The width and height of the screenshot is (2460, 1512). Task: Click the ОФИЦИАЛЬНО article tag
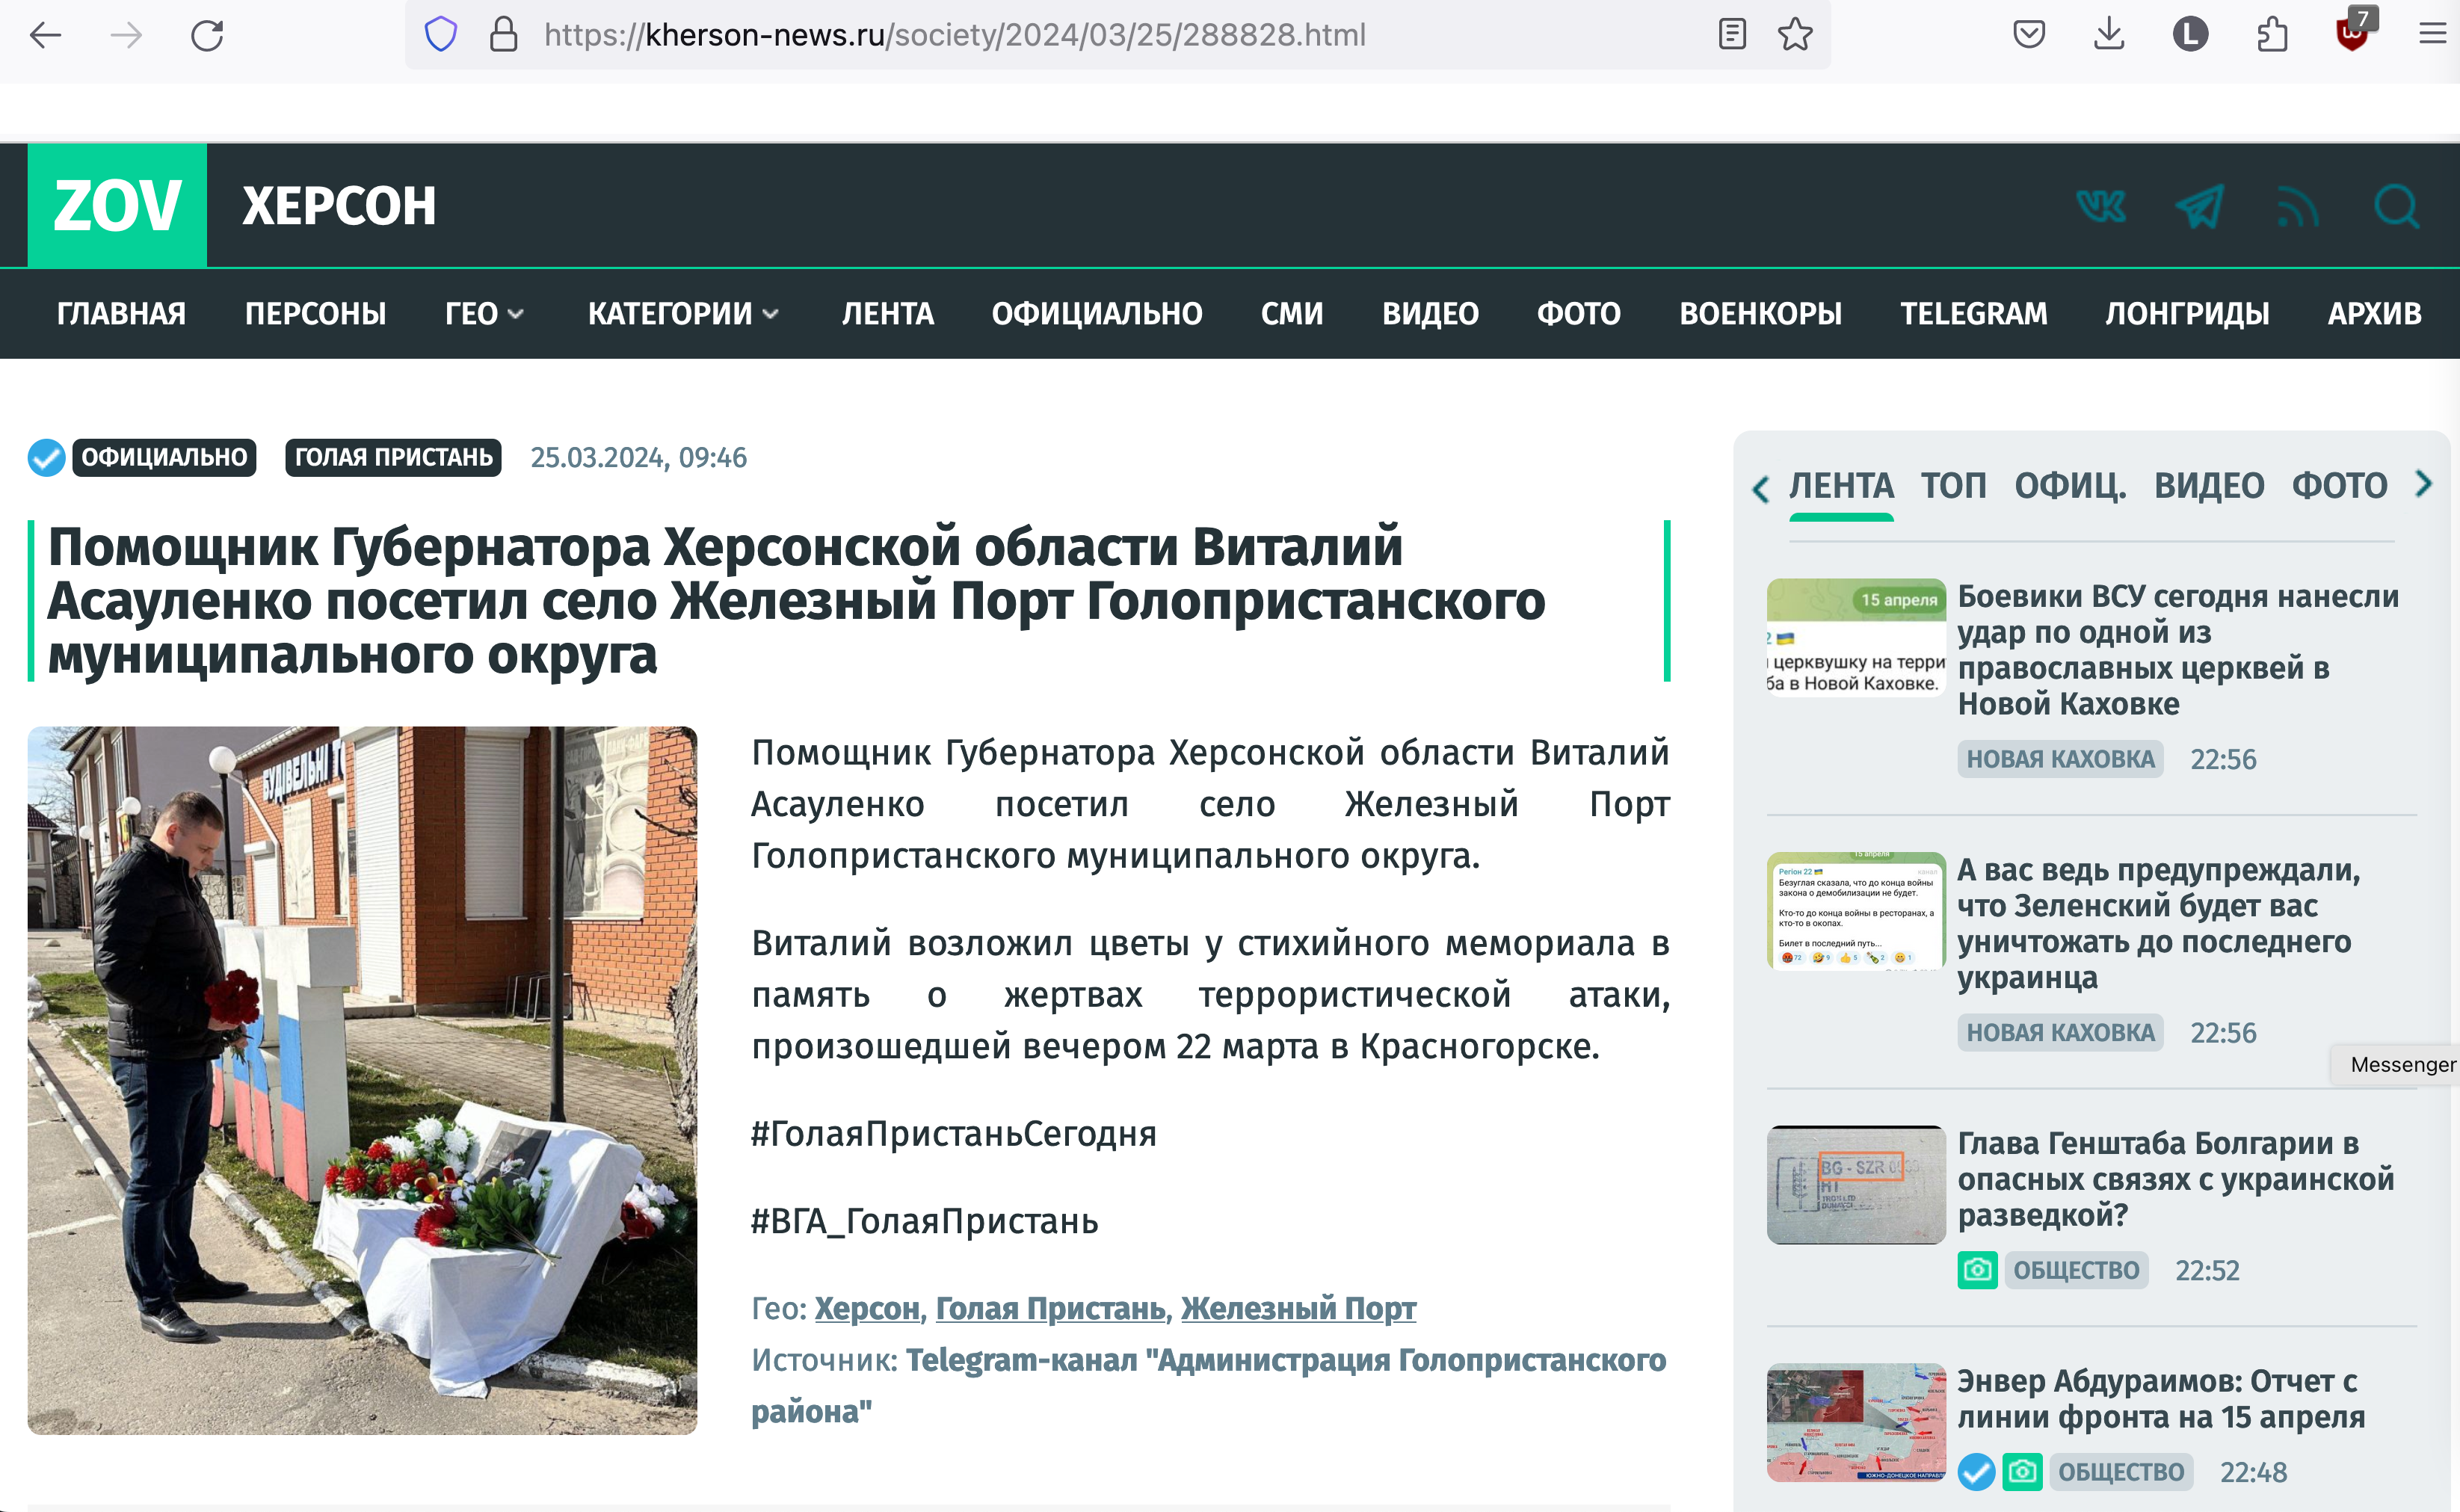164,457
